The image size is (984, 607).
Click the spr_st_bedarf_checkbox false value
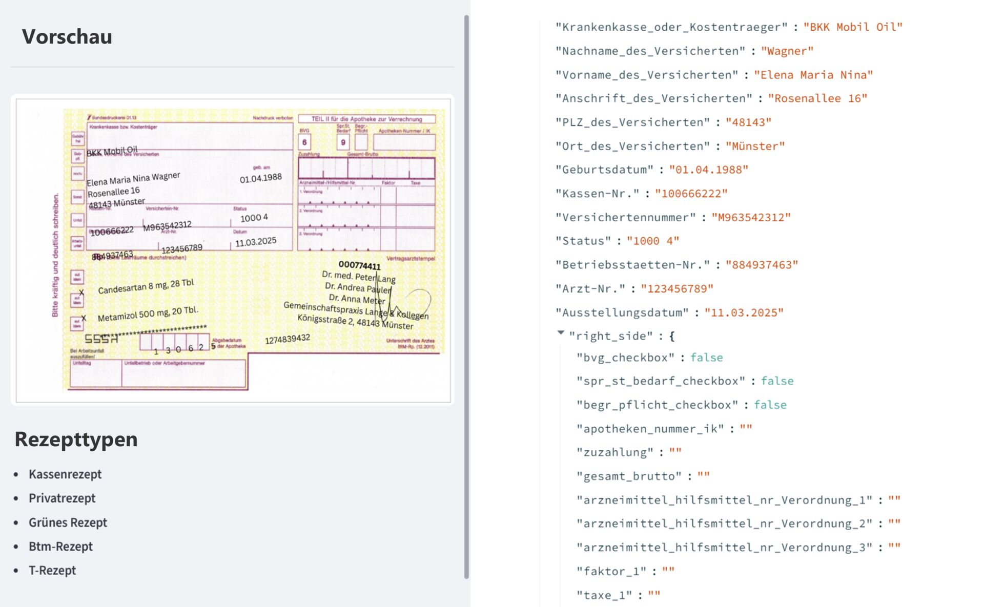pos(777,381)
